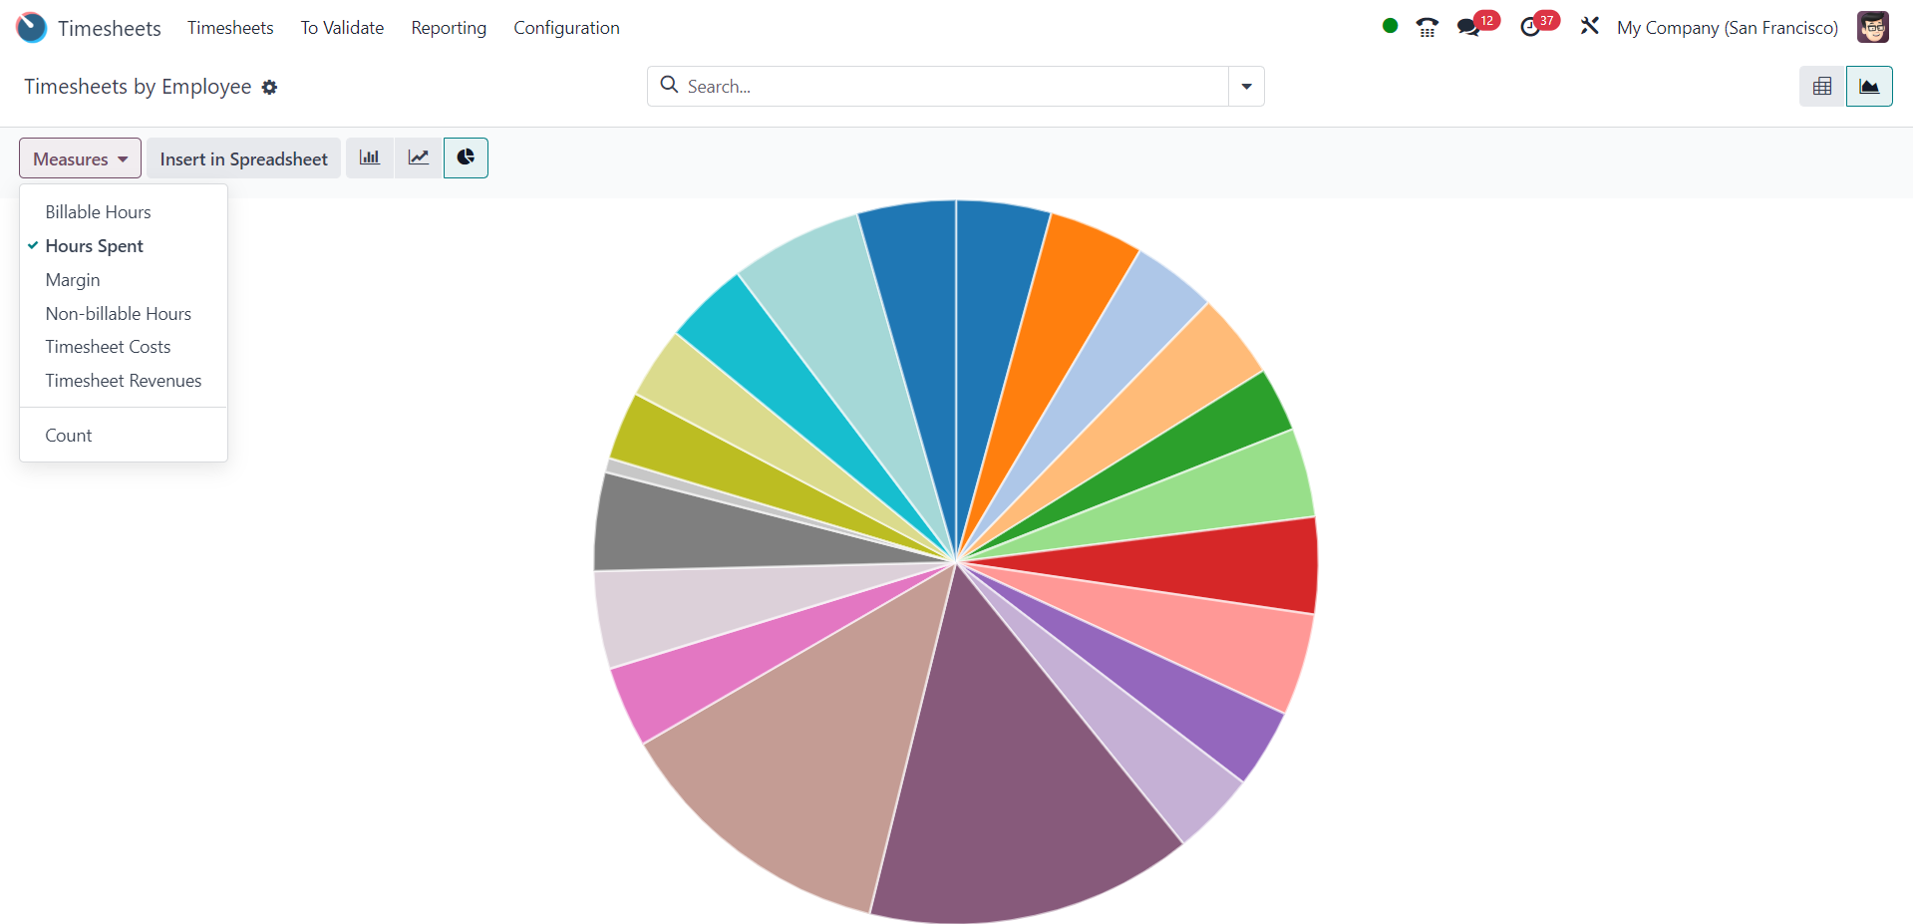Open the voip phone icon
The image size is (1913, 924).
click(x=1428, y=28)
